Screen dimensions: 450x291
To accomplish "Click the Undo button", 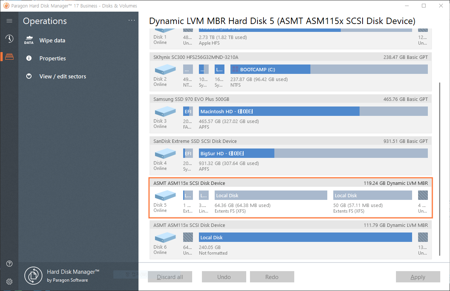I will (224, 277).
